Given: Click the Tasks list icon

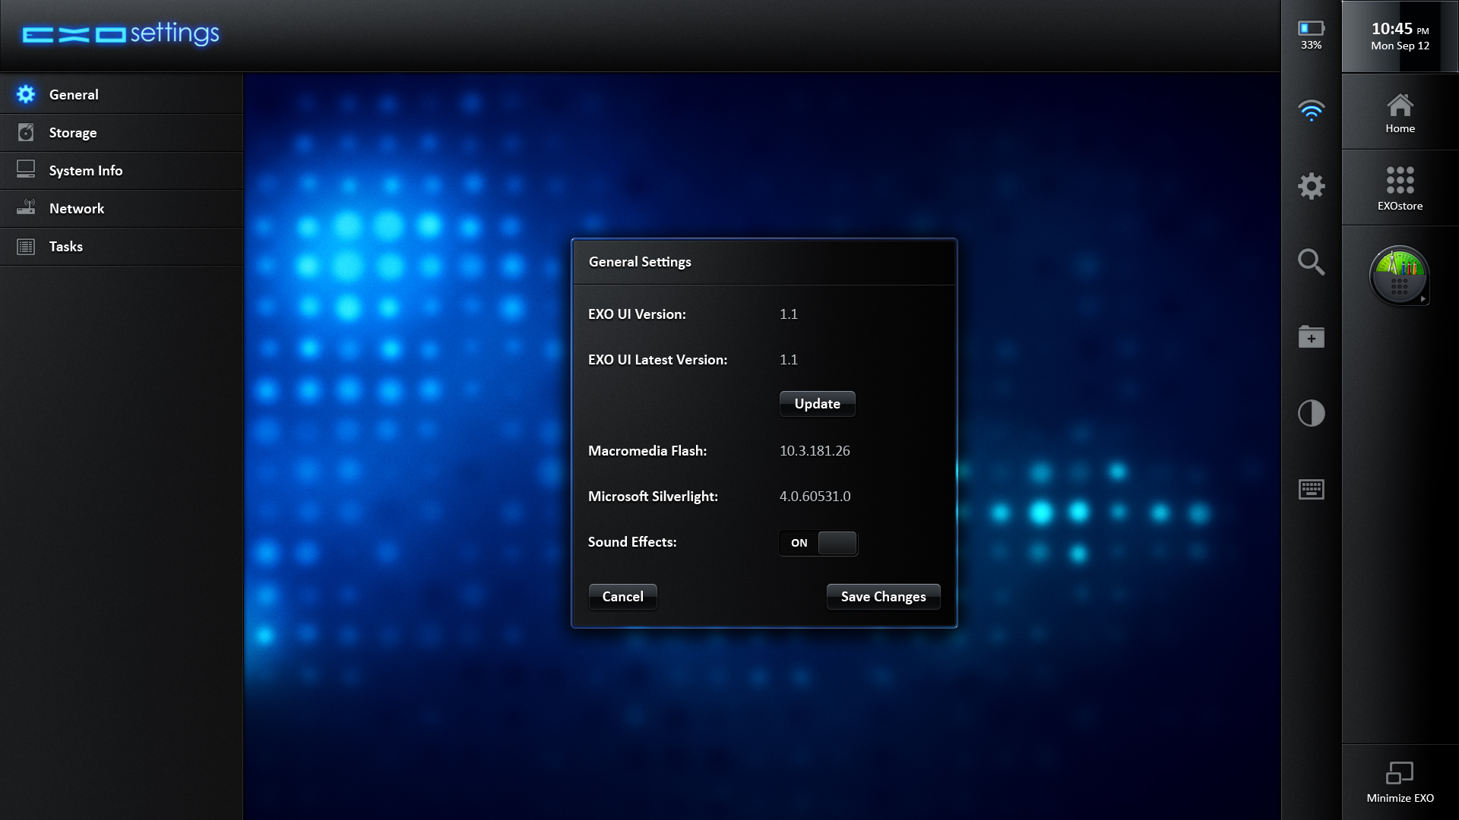Looking at the screenshot, I should [x=26, y=247].
